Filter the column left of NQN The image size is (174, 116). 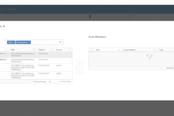6,50
